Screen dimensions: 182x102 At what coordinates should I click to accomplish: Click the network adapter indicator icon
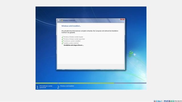[x=159, y=101]
